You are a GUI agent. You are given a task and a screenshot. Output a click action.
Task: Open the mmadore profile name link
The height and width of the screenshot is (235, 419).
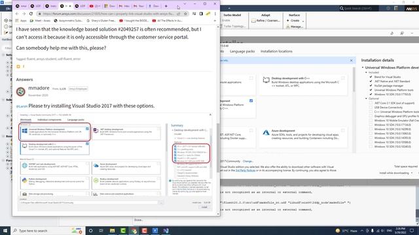39,88
